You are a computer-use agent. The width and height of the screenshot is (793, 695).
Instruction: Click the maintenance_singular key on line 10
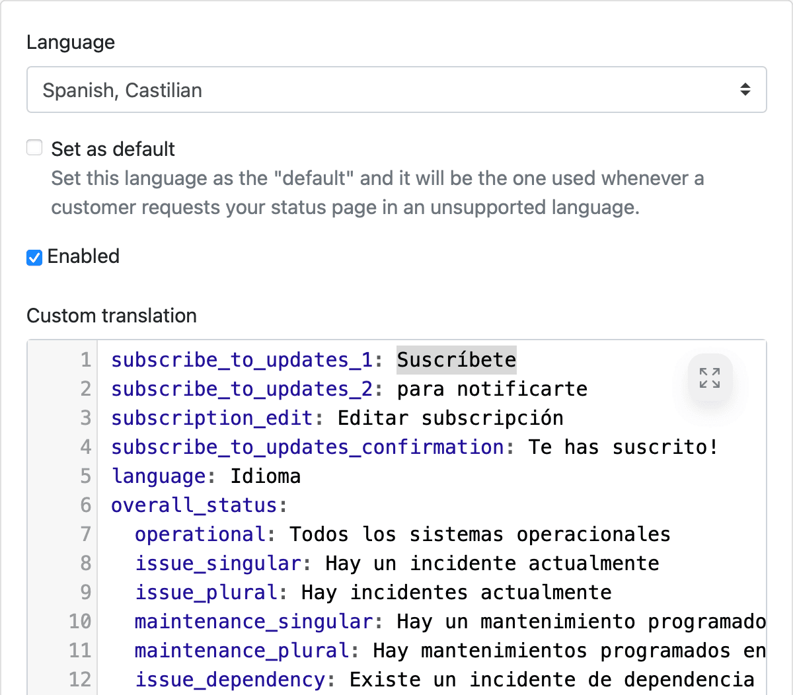coord(254,622)
